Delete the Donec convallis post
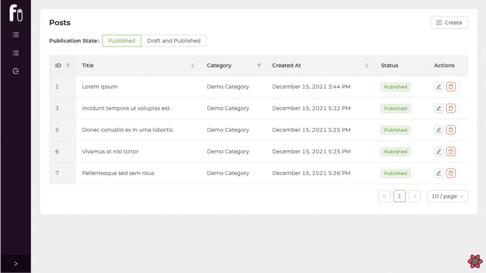The height and width of the screenshot is (273, 486). (451, 130)
